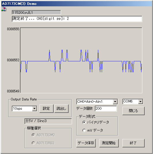Click the データ個数 field showing 200
153x154 pixels.
point(106,109)
